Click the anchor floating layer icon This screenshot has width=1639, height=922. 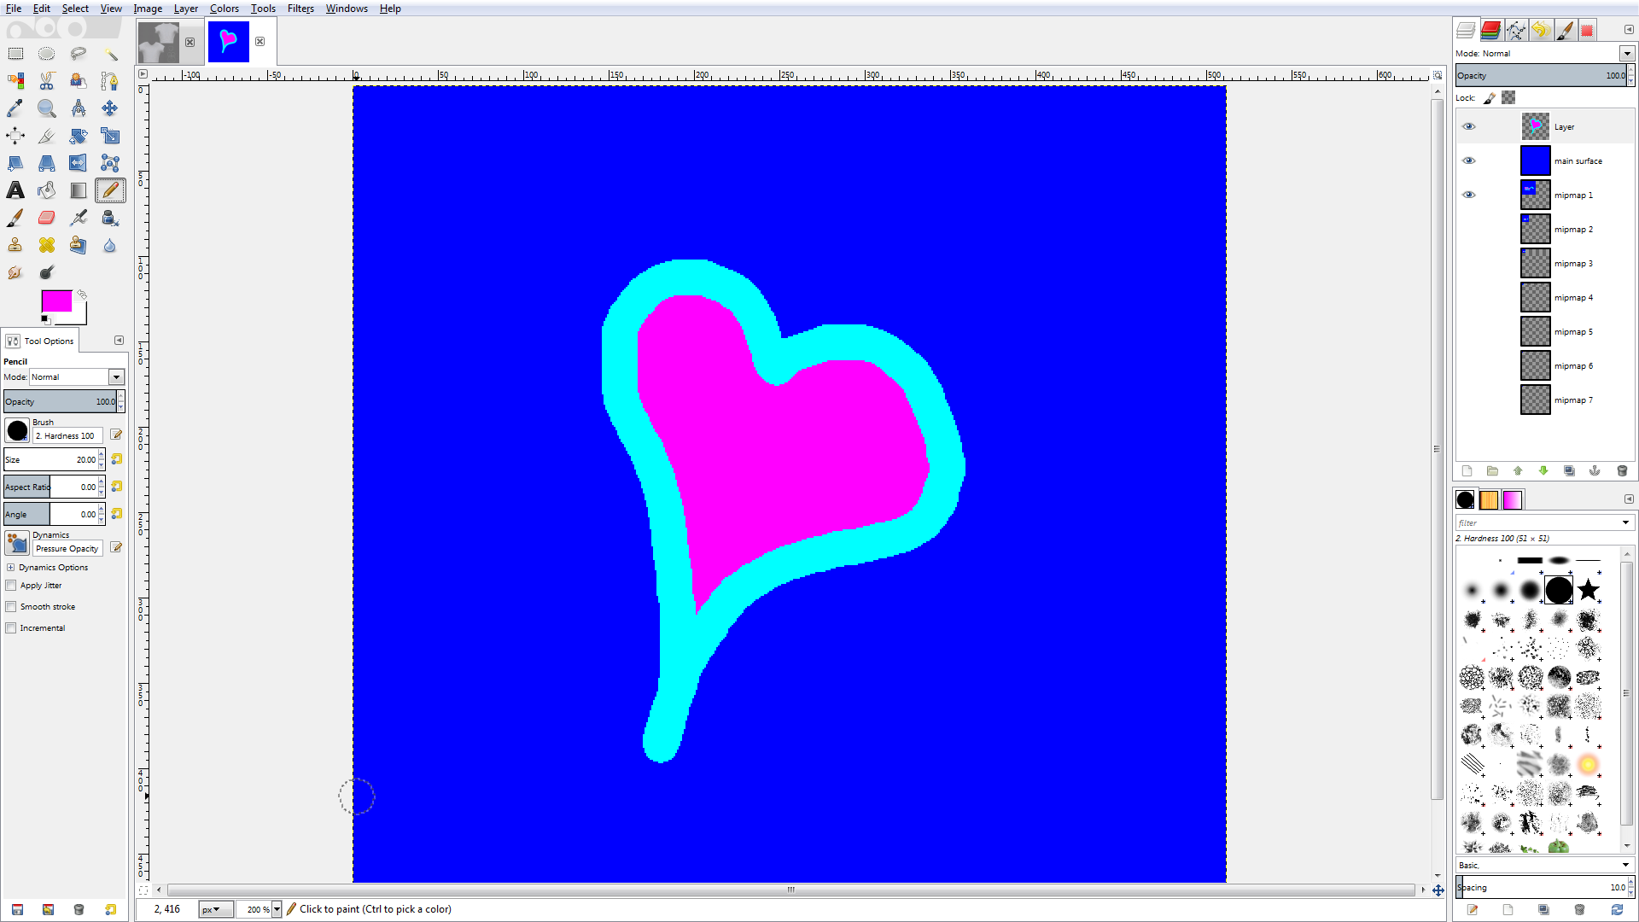pos(1595,471)
